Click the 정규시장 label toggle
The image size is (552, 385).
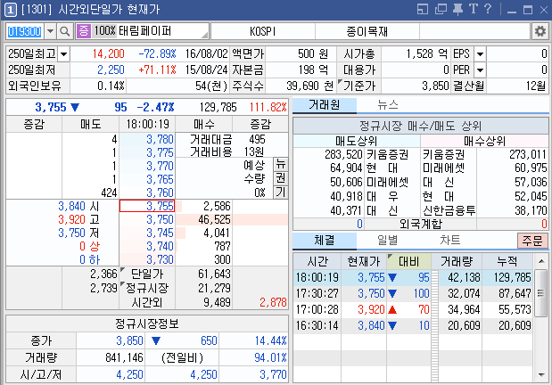point(147,288)
